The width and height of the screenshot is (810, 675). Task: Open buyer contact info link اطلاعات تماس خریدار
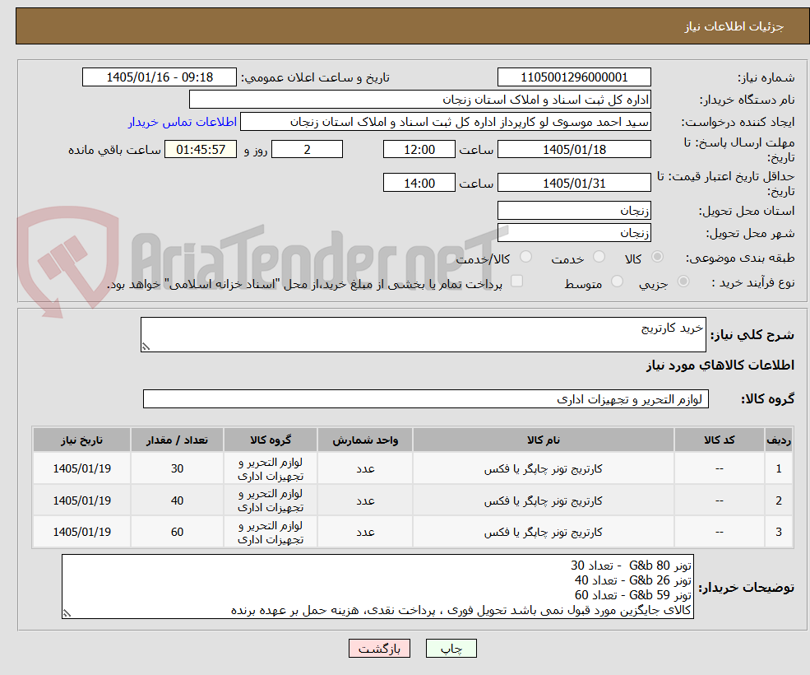pyautogui.click(x=183, y=122)
